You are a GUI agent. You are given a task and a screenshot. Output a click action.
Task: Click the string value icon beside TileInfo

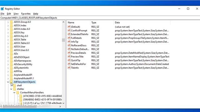[69, 68]
